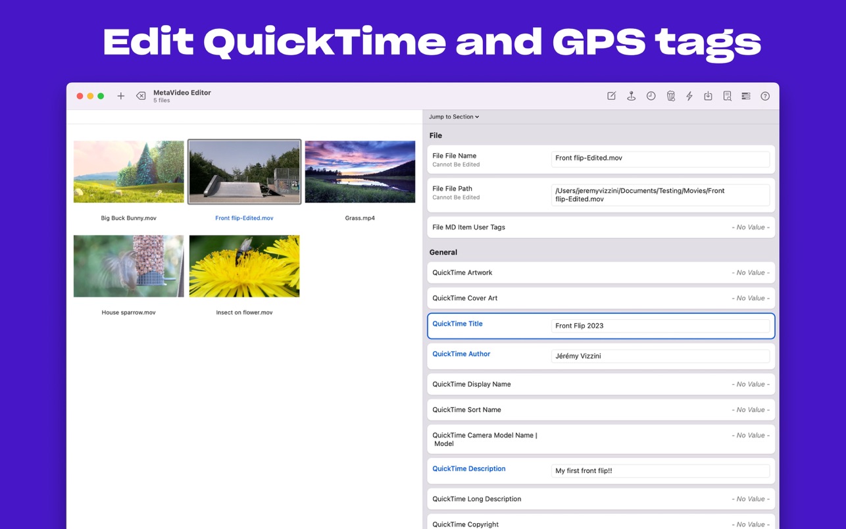Viewport: 846px width, 529px height.
Task: Click the lightning bolt icon
Action: coord(689,96)
